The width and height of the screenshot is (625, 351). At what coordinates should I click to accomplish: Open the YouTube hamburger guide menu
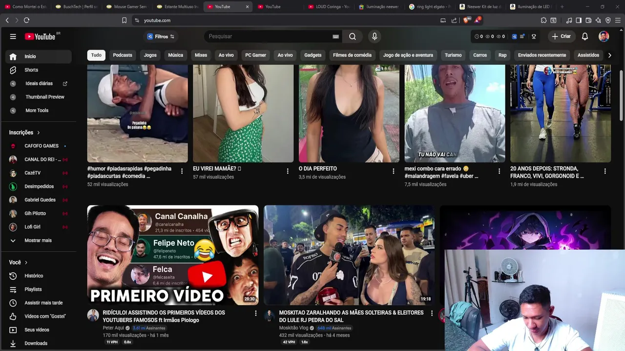[13, 37]
